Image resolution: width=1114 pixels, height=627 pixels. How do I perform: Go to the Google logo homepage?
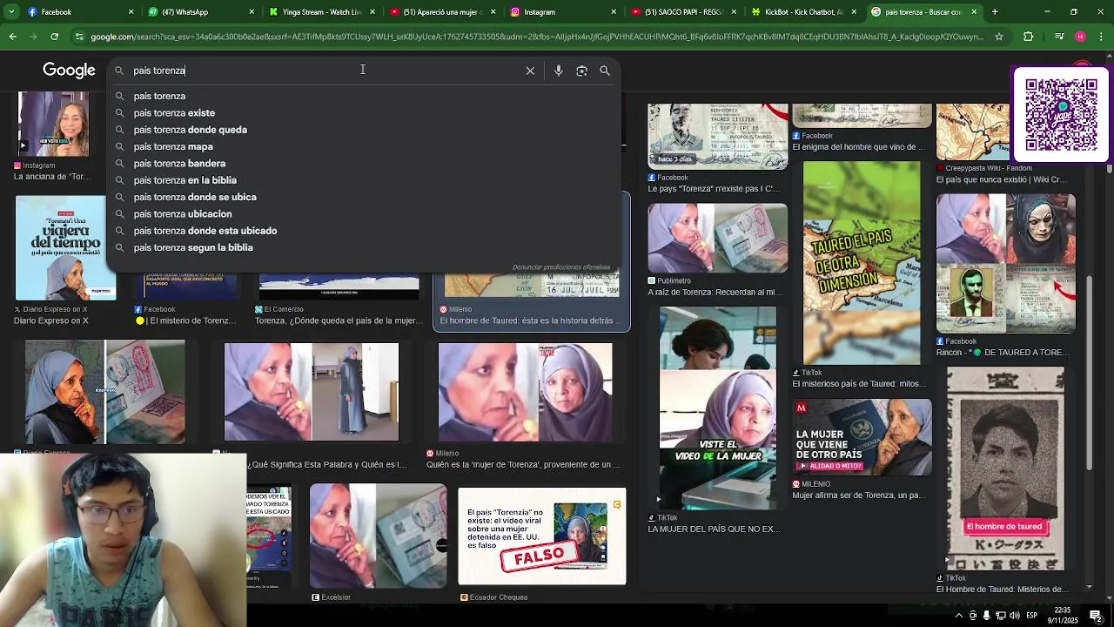tap(69, 71)
